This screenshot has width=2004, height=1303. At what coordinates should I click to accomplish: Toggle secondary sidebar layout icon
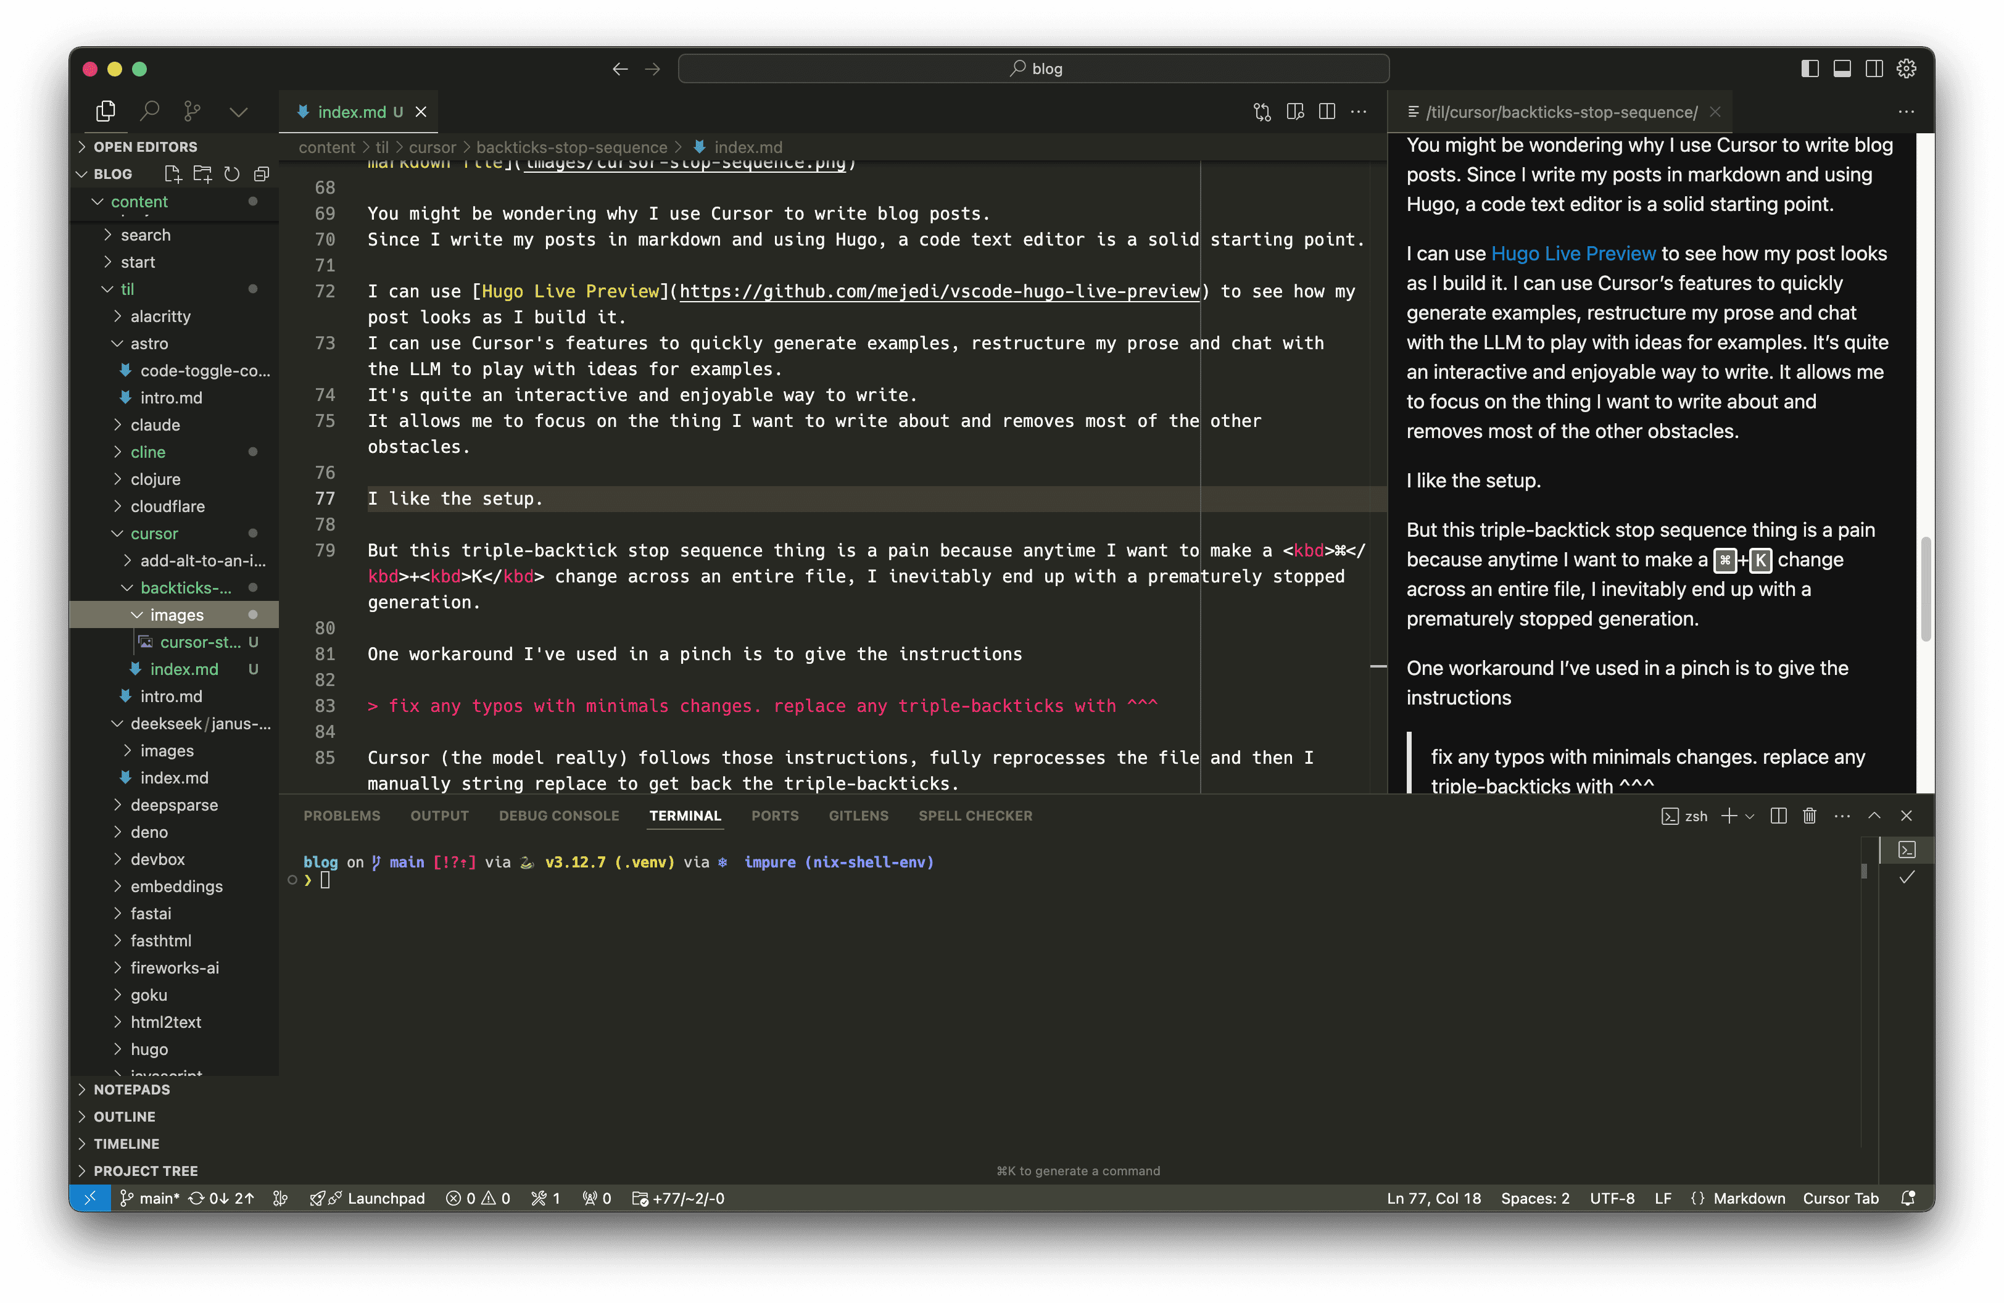pos(1874,69)
